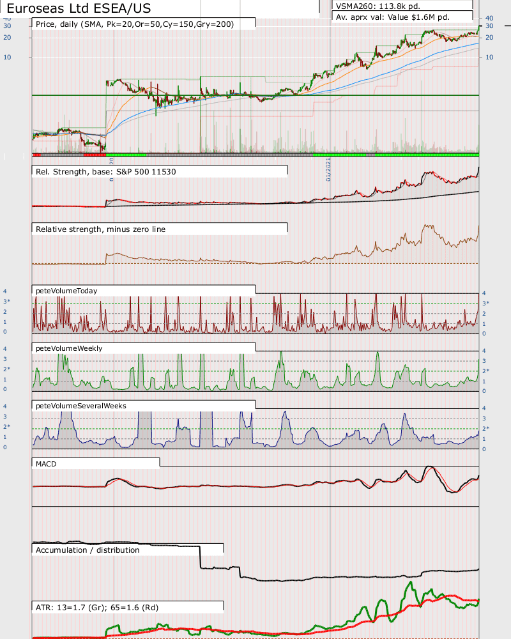The height and width of the screenshot is (639, 511).
Task: Click the 01/2021 date marker on timeline
Action: coord(328,170)
